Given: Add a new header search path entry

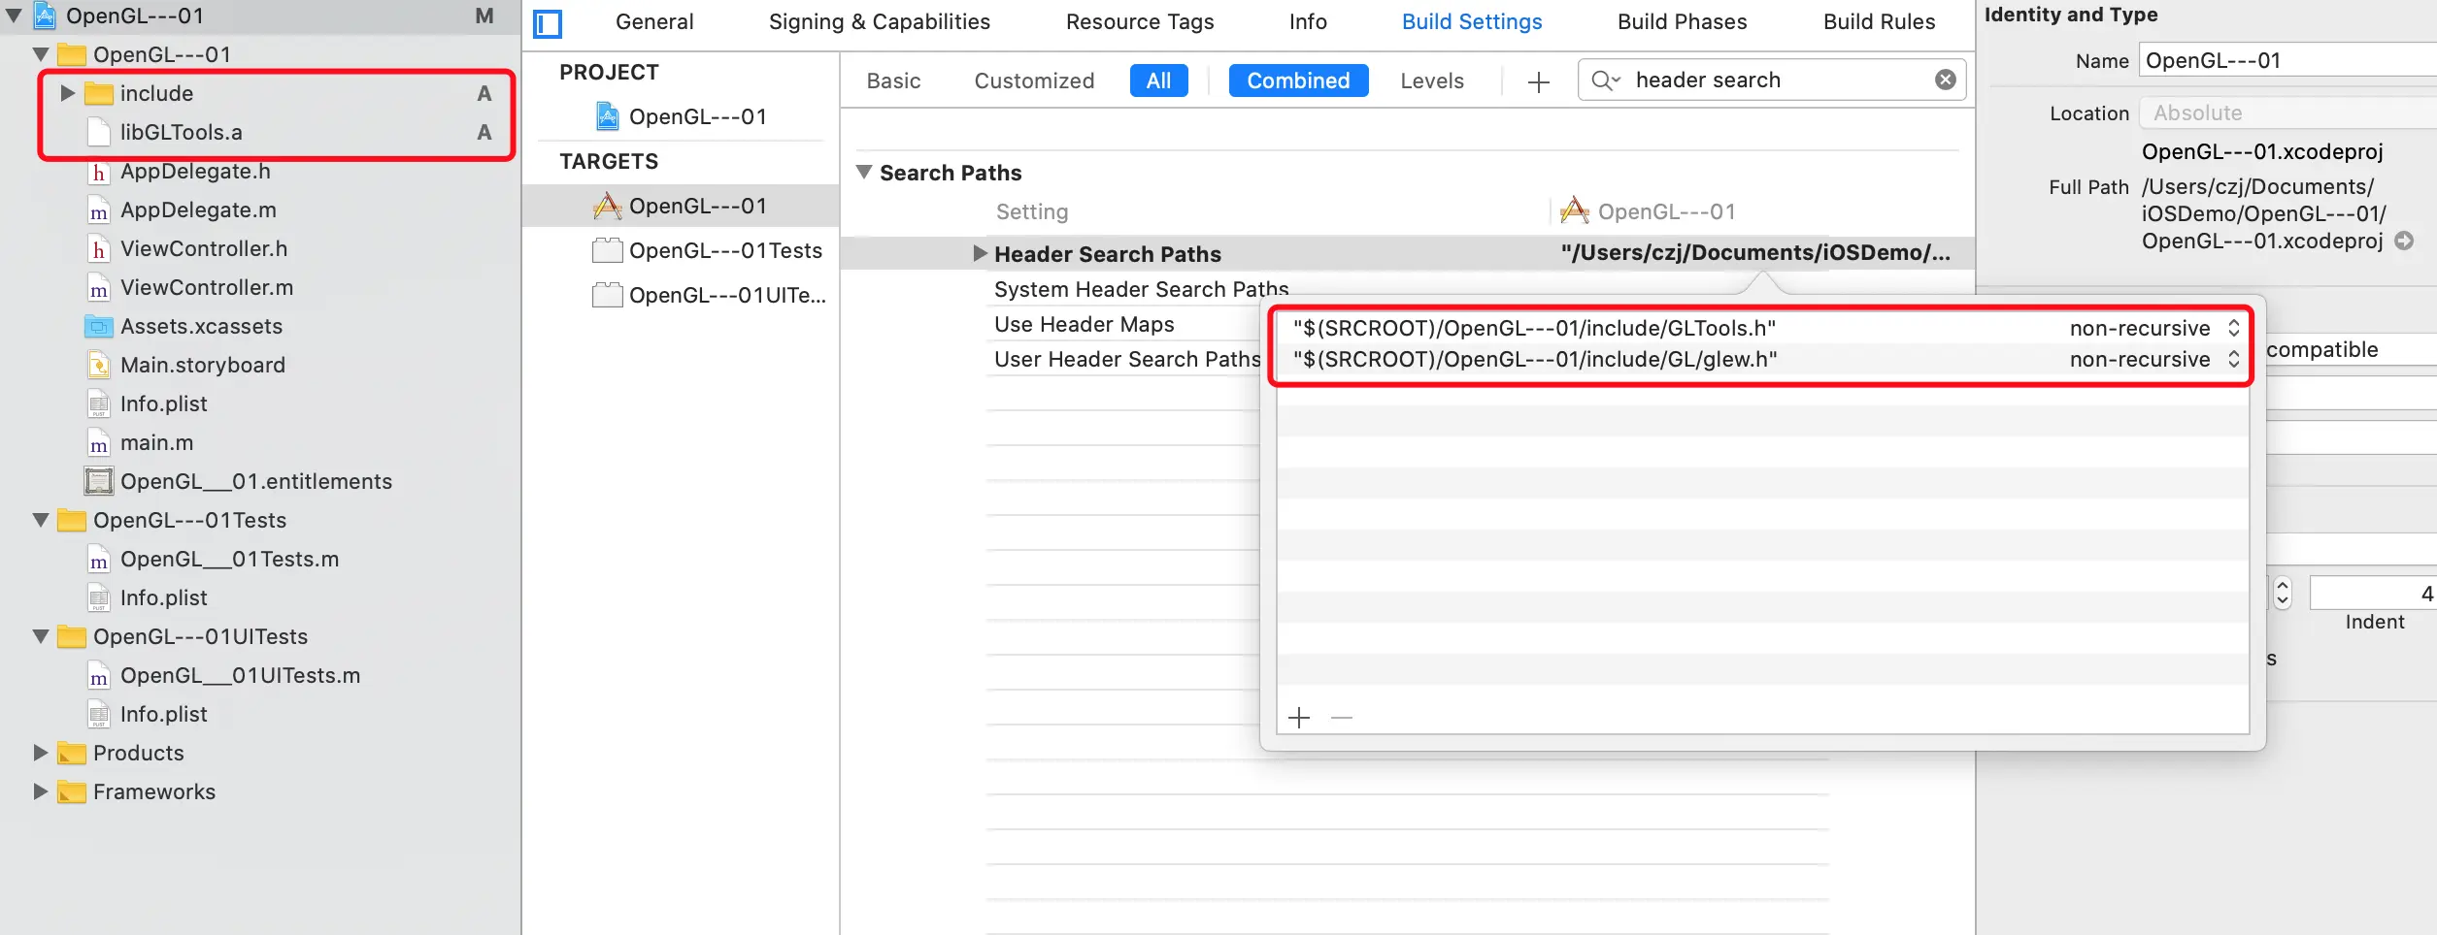Looking at the screenshot, I should 1299,718.
